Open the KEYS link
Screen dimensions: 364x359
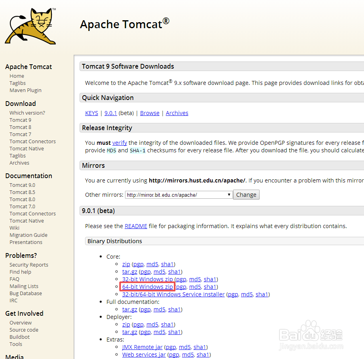pyautogui.click(x=91, y=113)
